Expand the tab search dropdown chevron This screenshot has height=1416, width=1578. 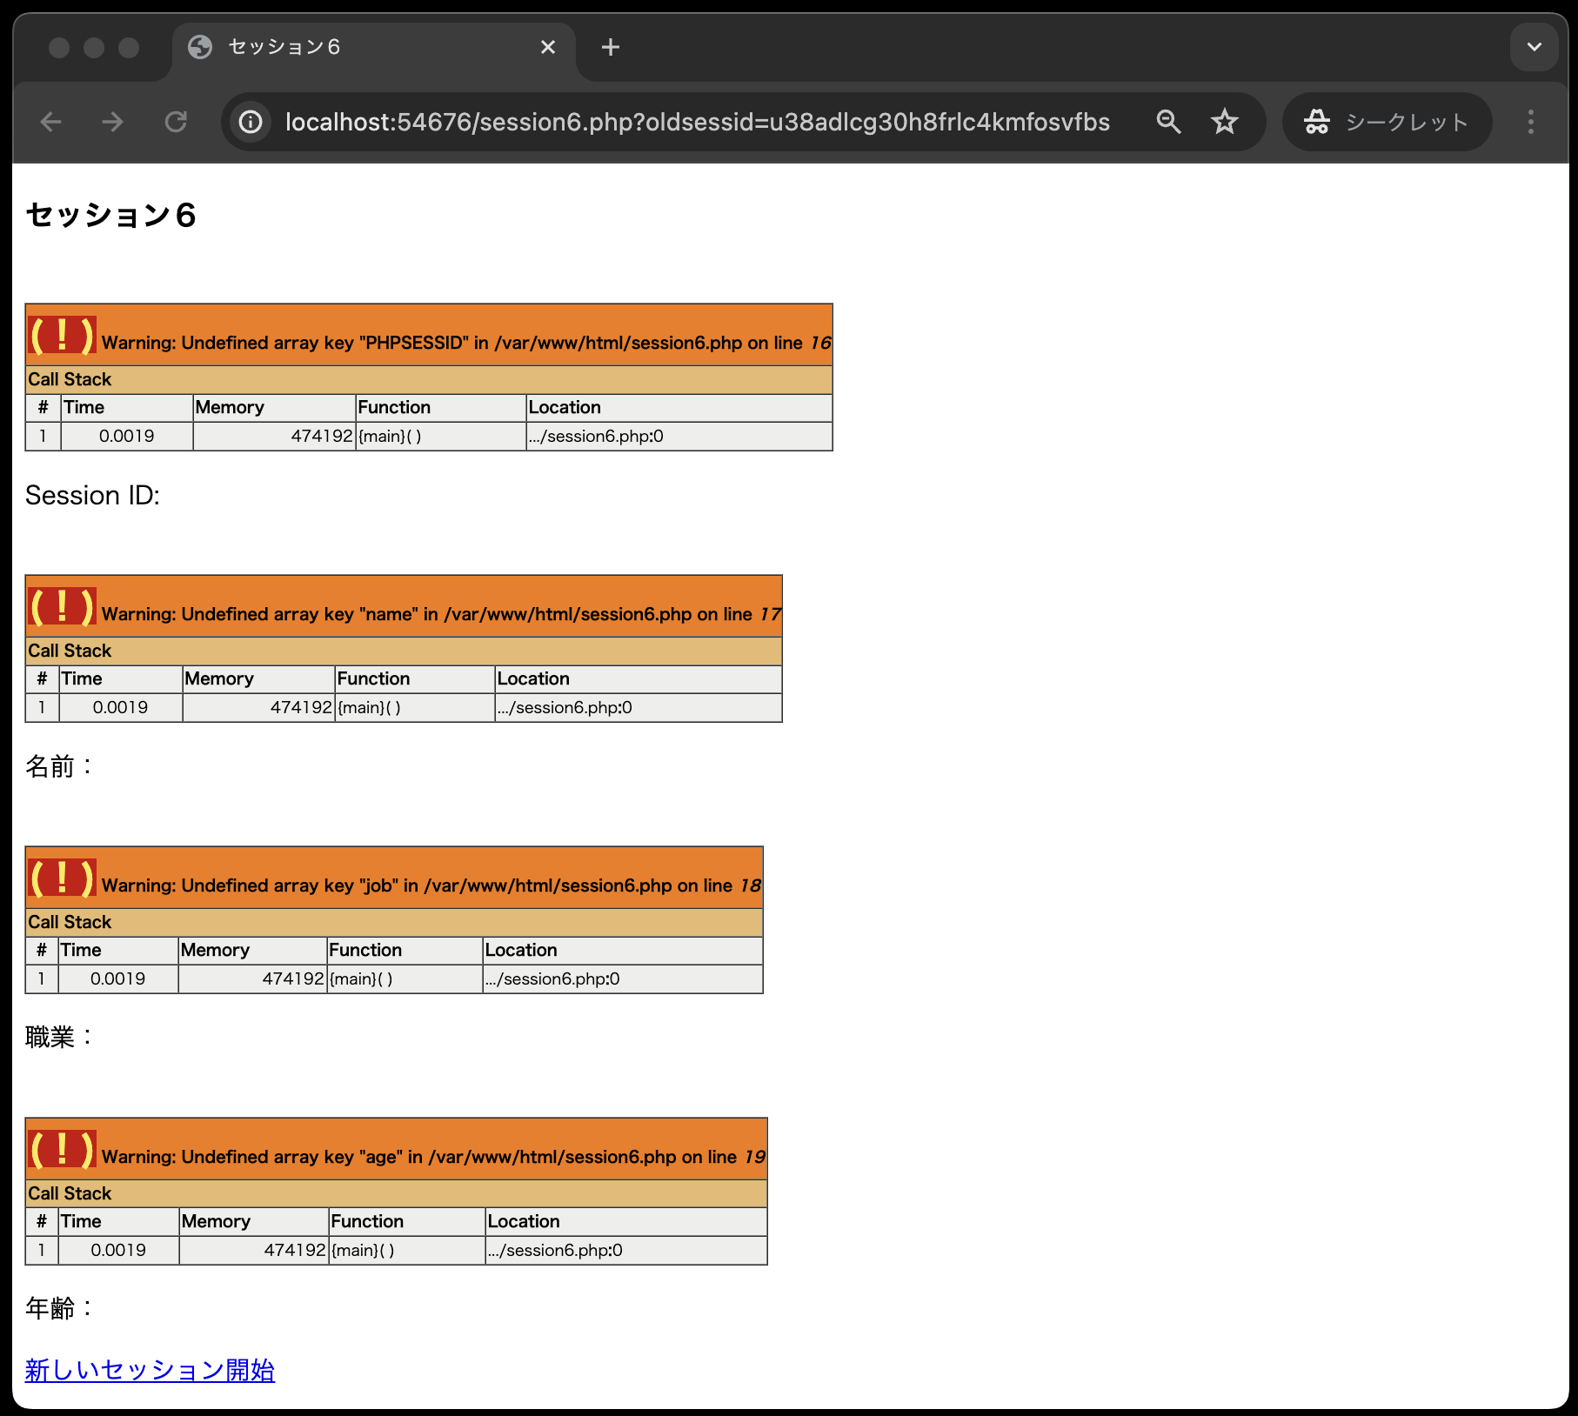(x=1535, y=47)
